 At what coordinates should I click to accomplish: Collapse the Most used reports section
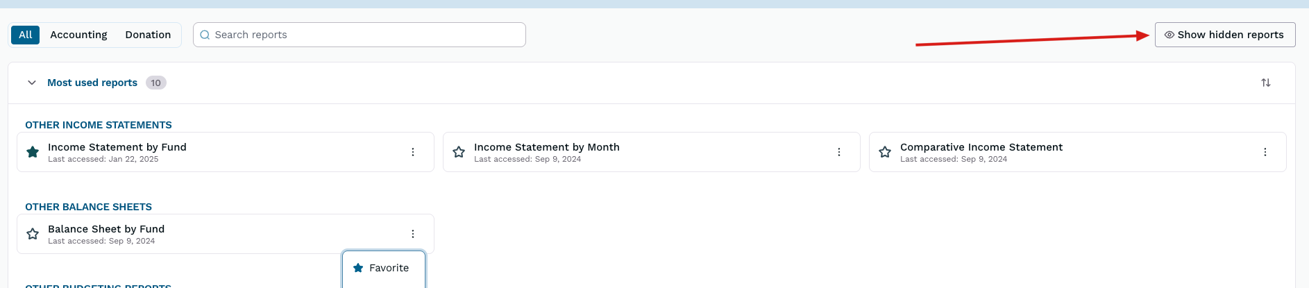click(32, 83)
